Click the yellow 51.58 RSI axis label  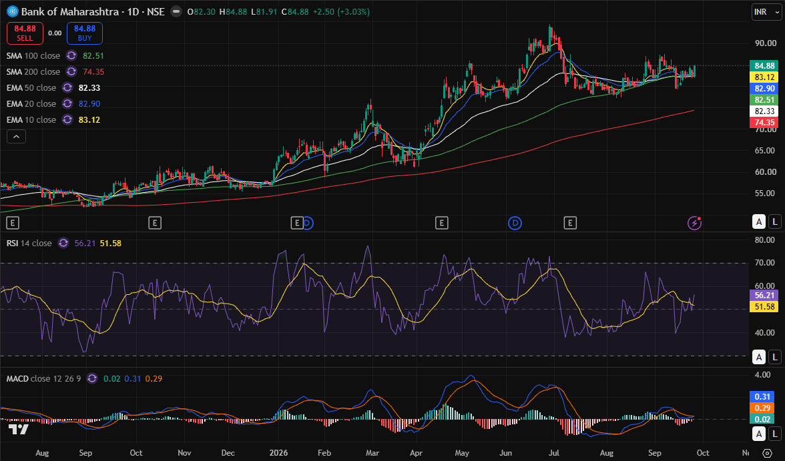coord(764,307)
